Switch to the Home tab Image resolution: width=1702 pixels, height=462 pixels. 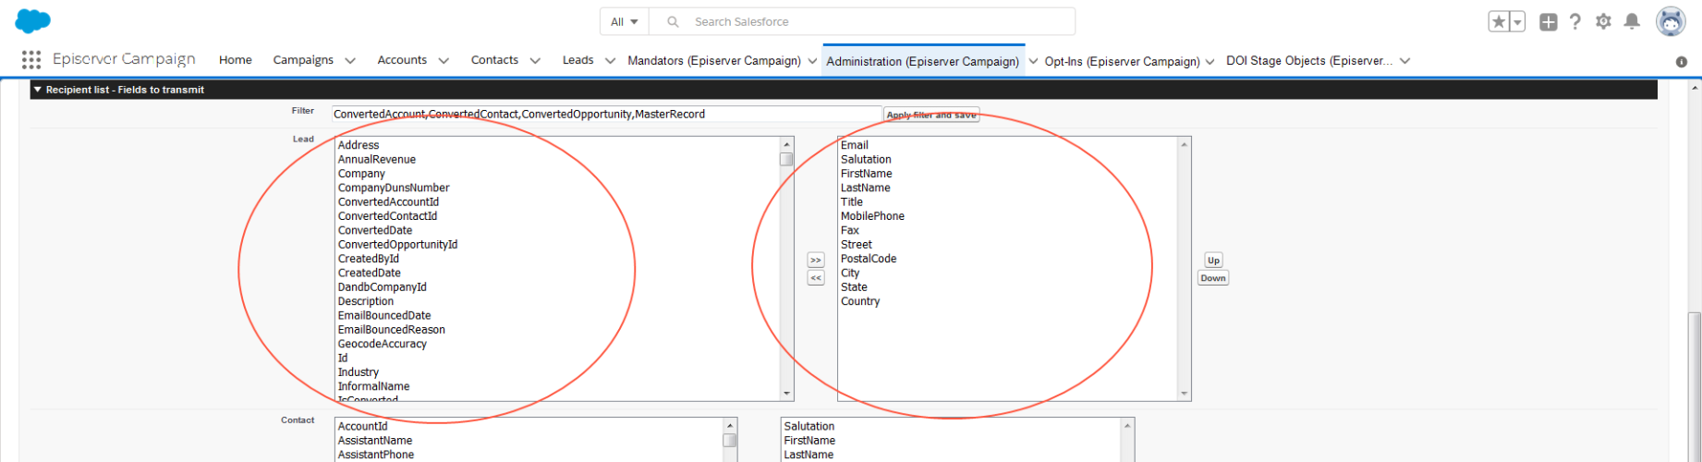[x=235, y=60]
